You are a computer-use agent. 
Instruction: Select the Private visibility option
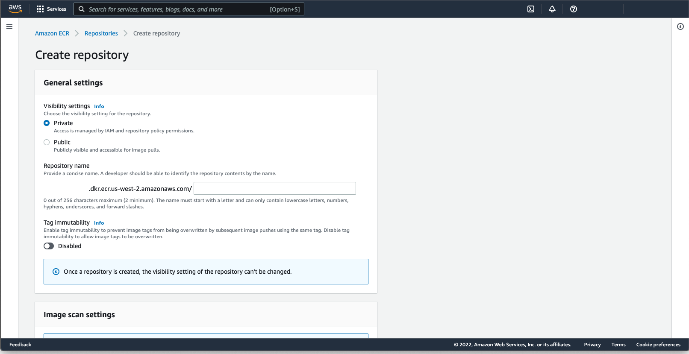[47, 123]
